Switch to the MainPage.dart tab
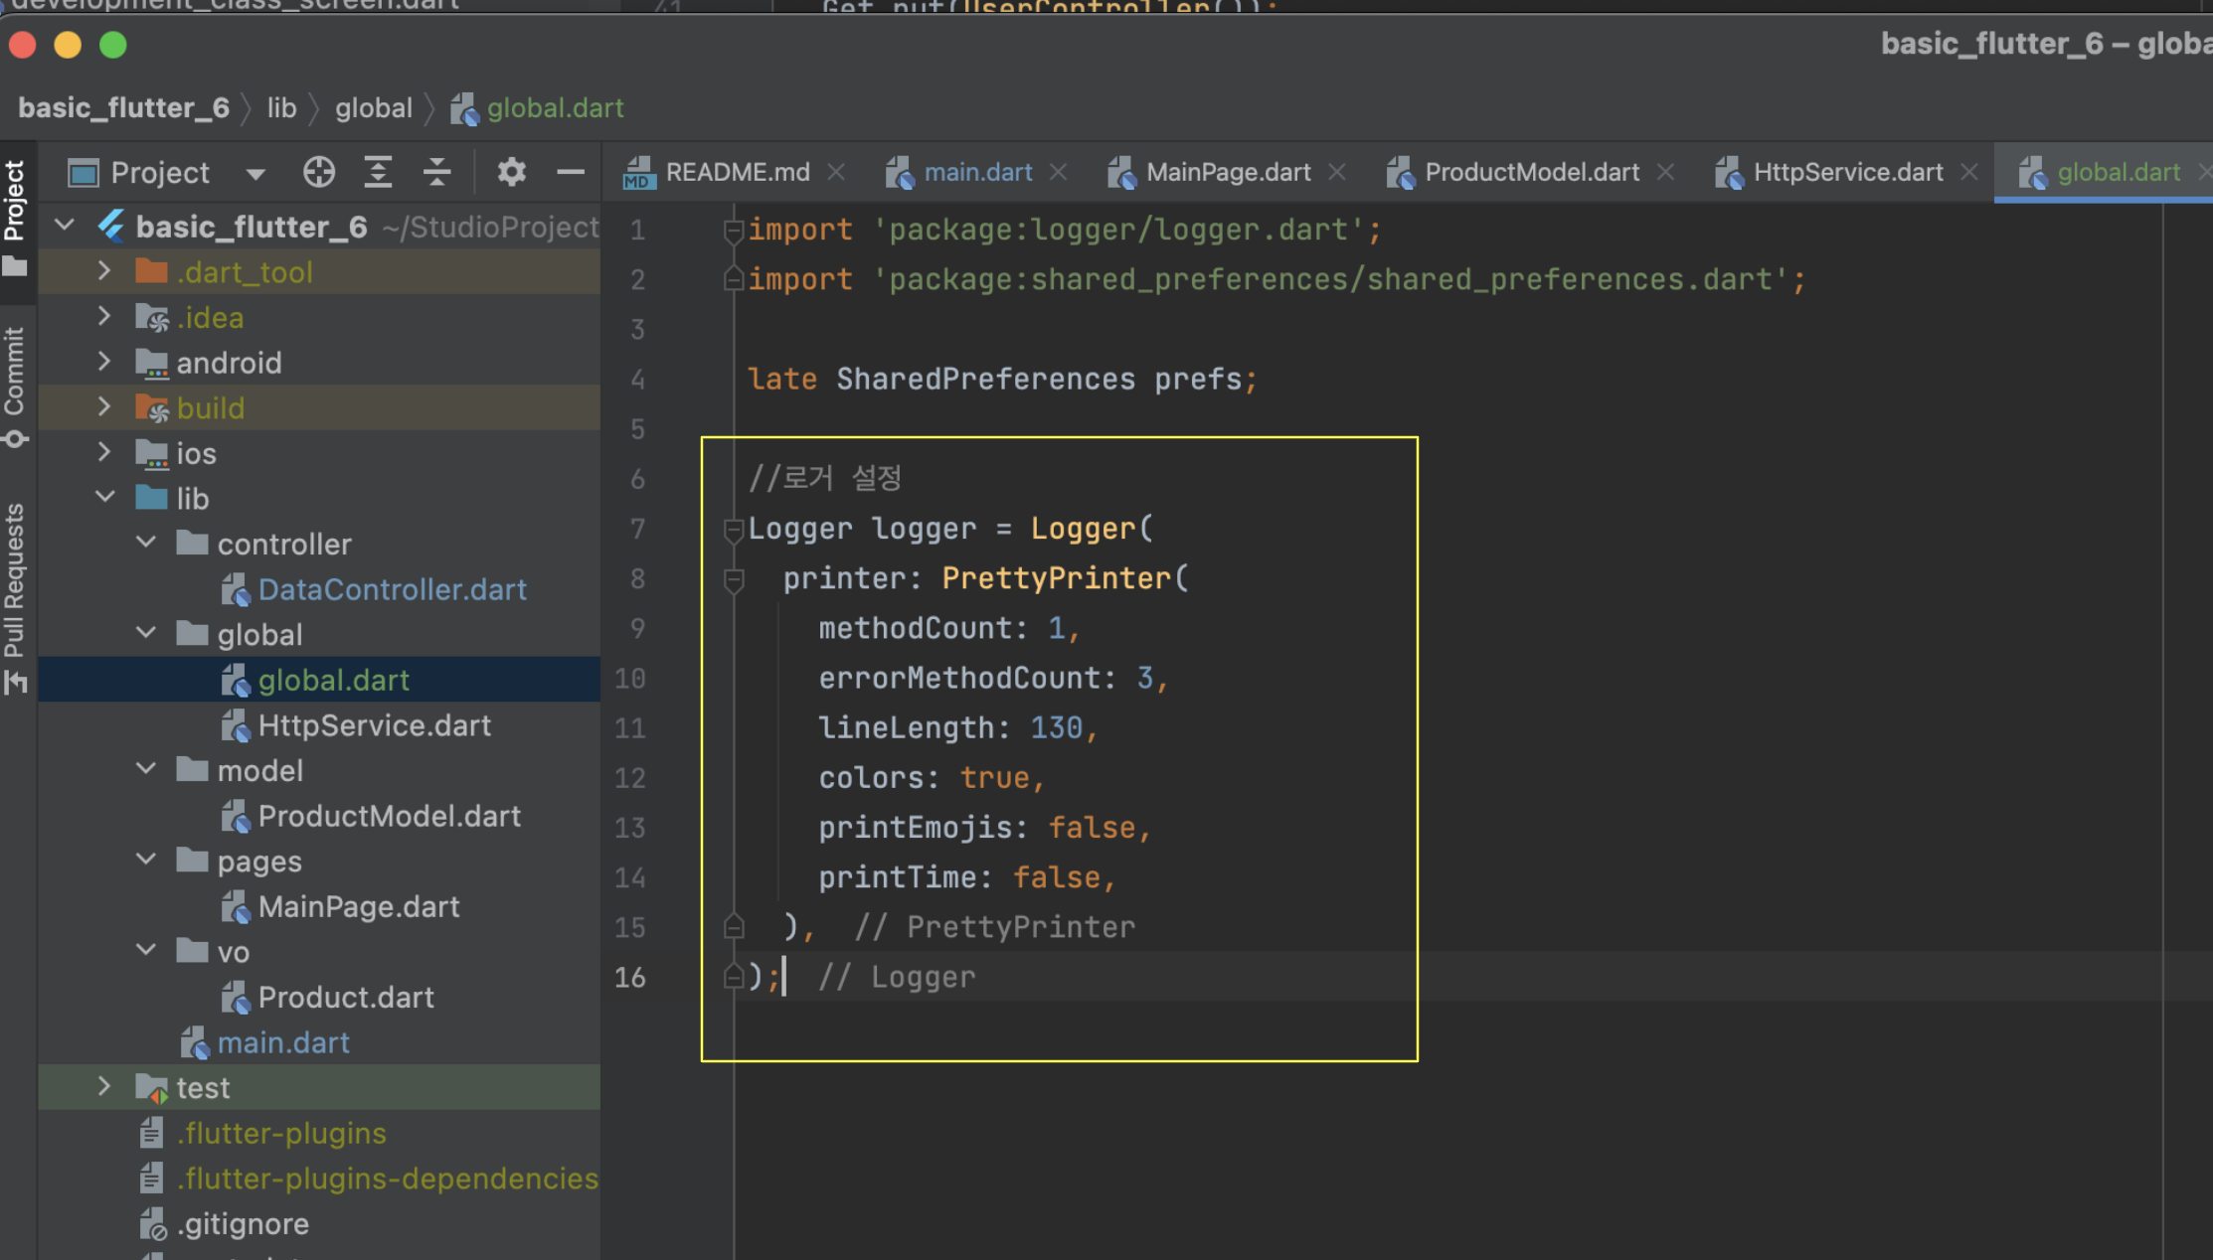 pos(1227,172)
